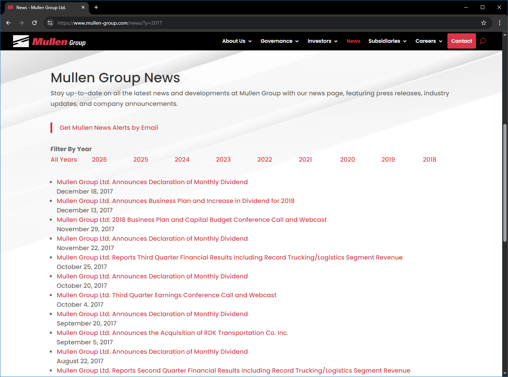This screenshot has height=377, width=508.
Task: Open Business Plan and Increase in Dividend article
Action: click(176, 201)
